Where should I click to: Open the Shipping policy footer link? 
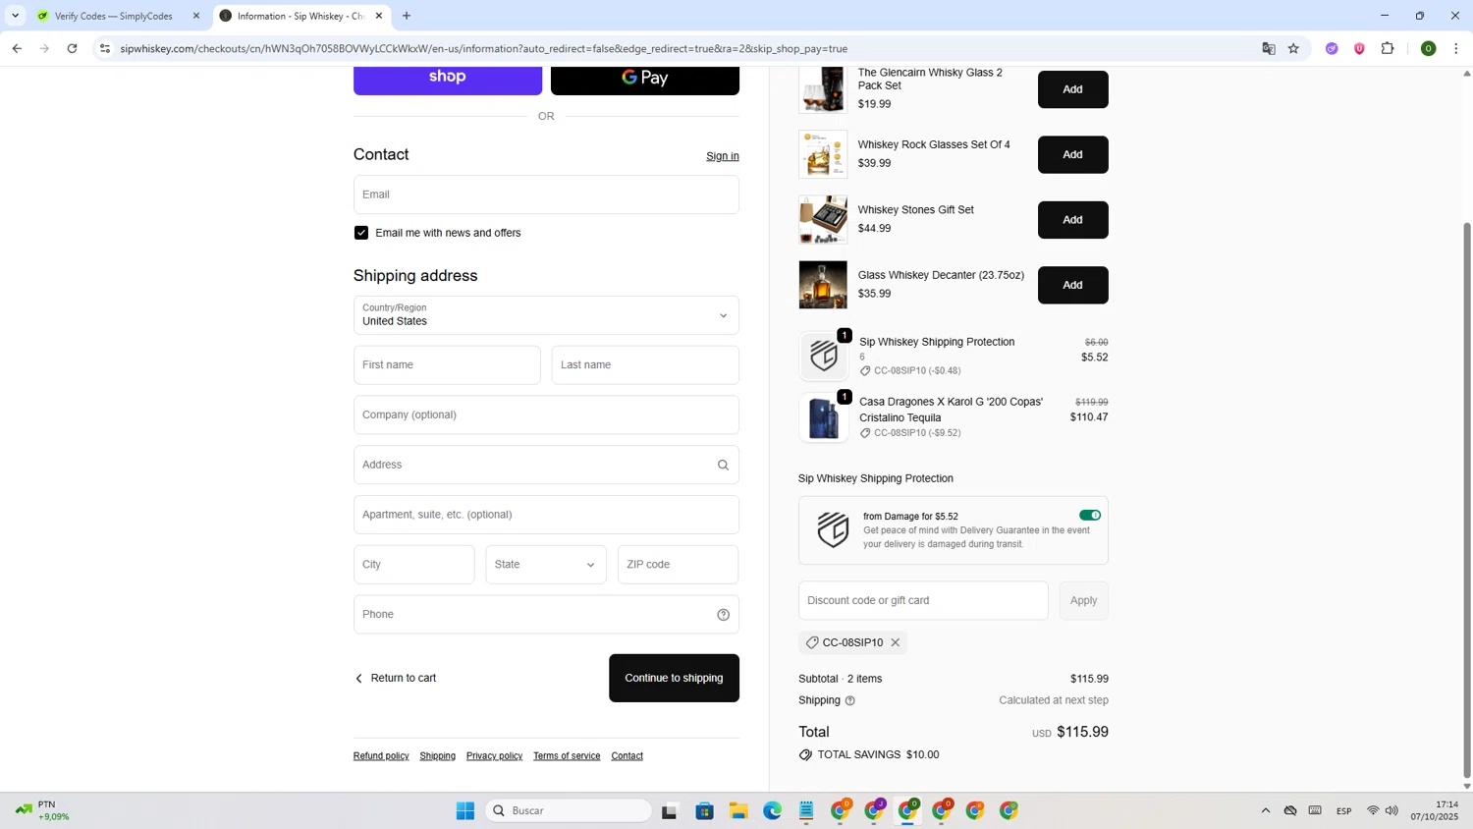[437, 756]
